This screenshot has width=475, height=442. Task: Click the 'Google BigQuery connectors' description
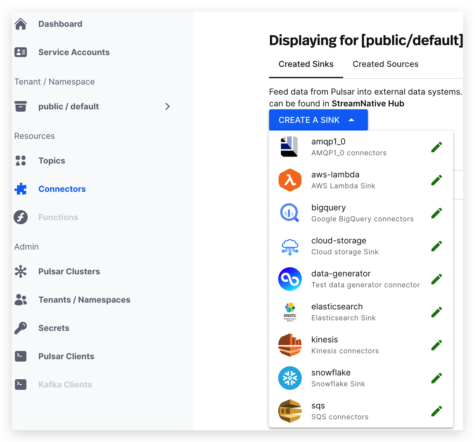pos(362,219)
